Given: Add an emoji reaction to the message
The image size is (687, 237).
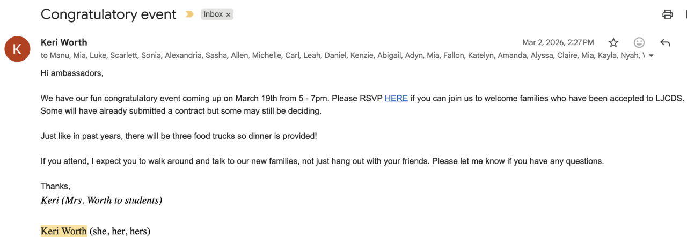Looking at the screenshot, I should (639, 42).
